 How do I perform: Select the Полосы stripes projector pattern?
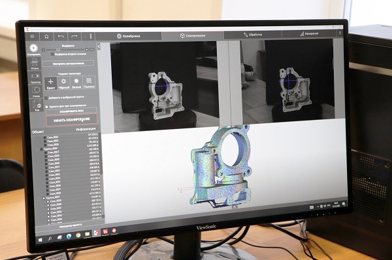[89, 83]
